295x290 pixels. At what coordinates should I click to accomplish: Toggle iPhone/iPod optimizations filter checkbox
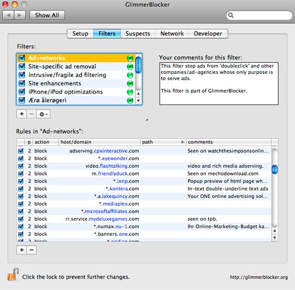[22, 92]
